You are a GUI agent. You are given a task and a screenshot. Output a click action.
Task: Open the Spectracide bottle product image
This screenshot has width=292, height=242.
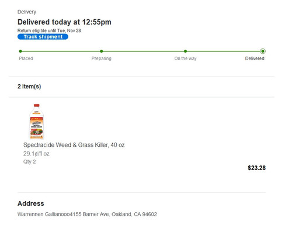[37, 122]
